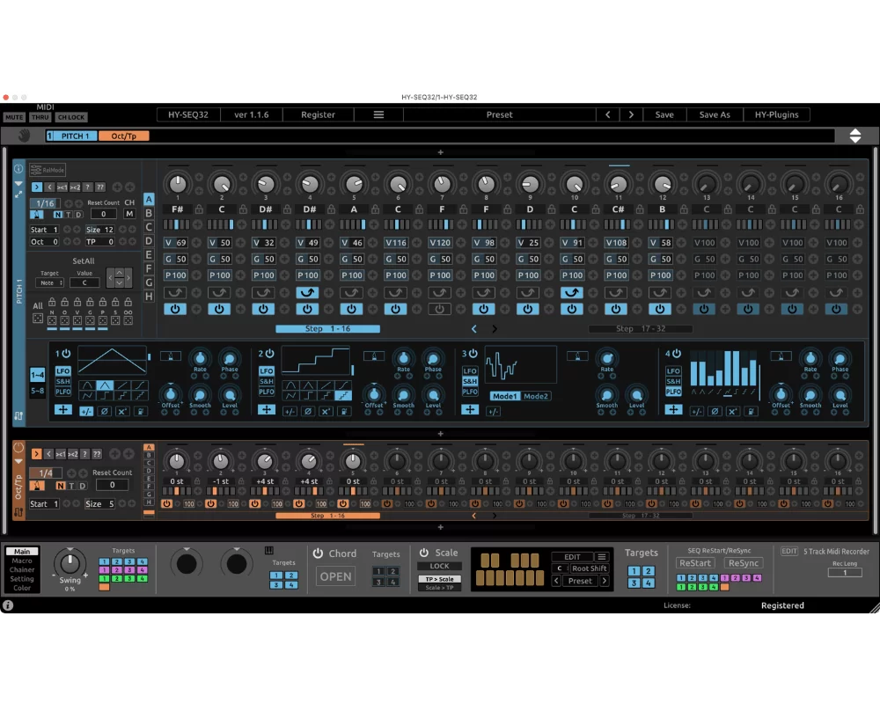Click the phase invert Ø button in LFO 1
This screenshot has width=880, height=704.
(104, 411)
